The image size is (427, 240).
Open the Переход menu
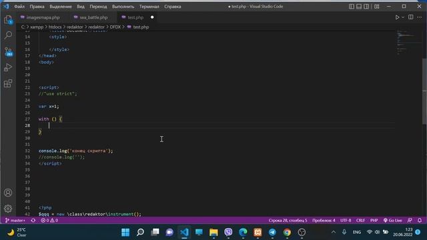pos(98,6)
